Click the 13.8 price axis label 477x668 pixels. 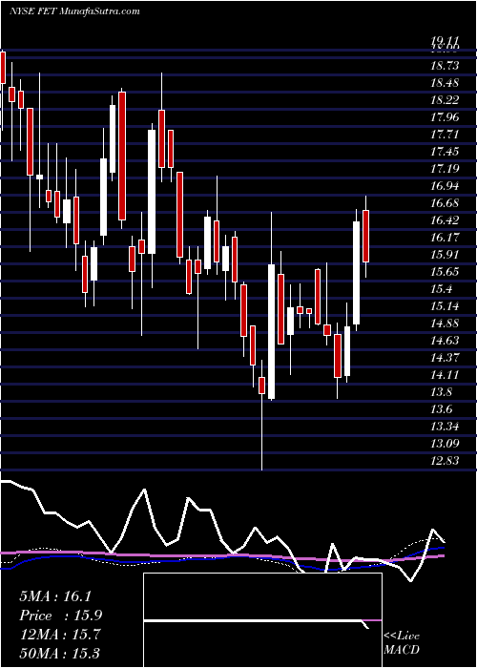(x=441, y=391)
